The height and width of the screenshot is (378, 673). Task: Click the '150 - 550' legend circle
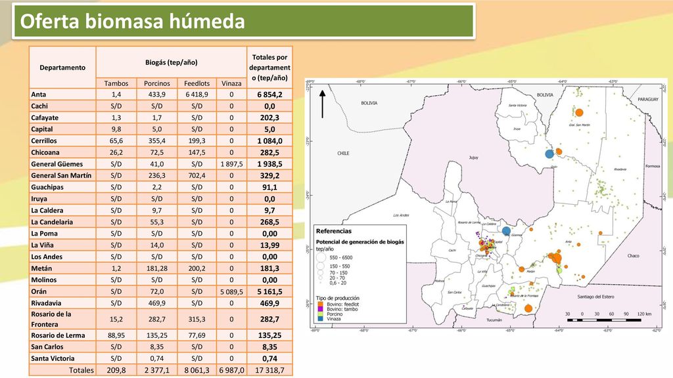pos(321,266)
